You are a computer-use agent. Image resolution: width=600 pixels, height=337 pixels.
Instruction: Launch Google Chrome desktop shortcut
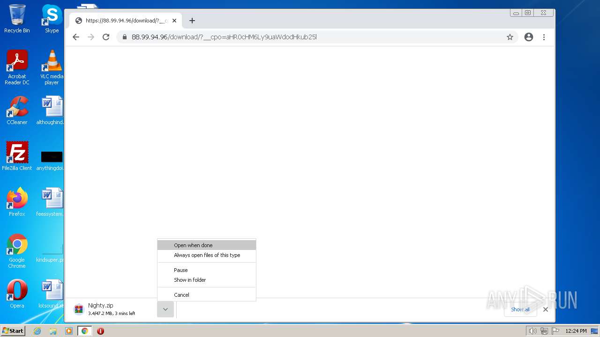pyautogui.click(x=17, y=251)
